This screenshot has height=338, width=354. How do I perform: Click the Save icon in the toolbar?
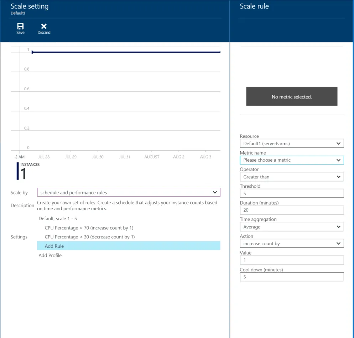(x=20, y=26)
